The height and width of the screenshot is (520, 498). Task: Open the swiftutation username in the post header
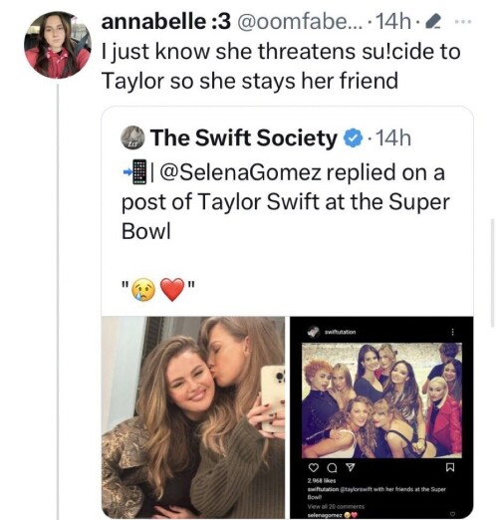(x=340, y=332)
